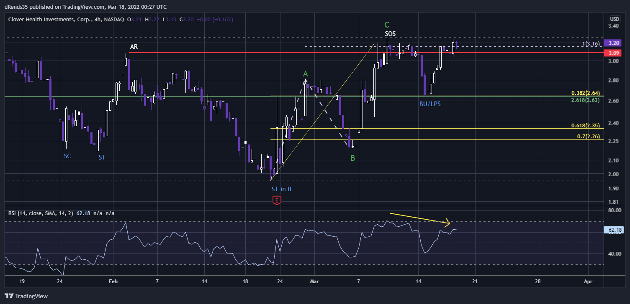Screen dimensions: 630x304
Task: Select the green A wave label
Action: (x=306, y=74)
